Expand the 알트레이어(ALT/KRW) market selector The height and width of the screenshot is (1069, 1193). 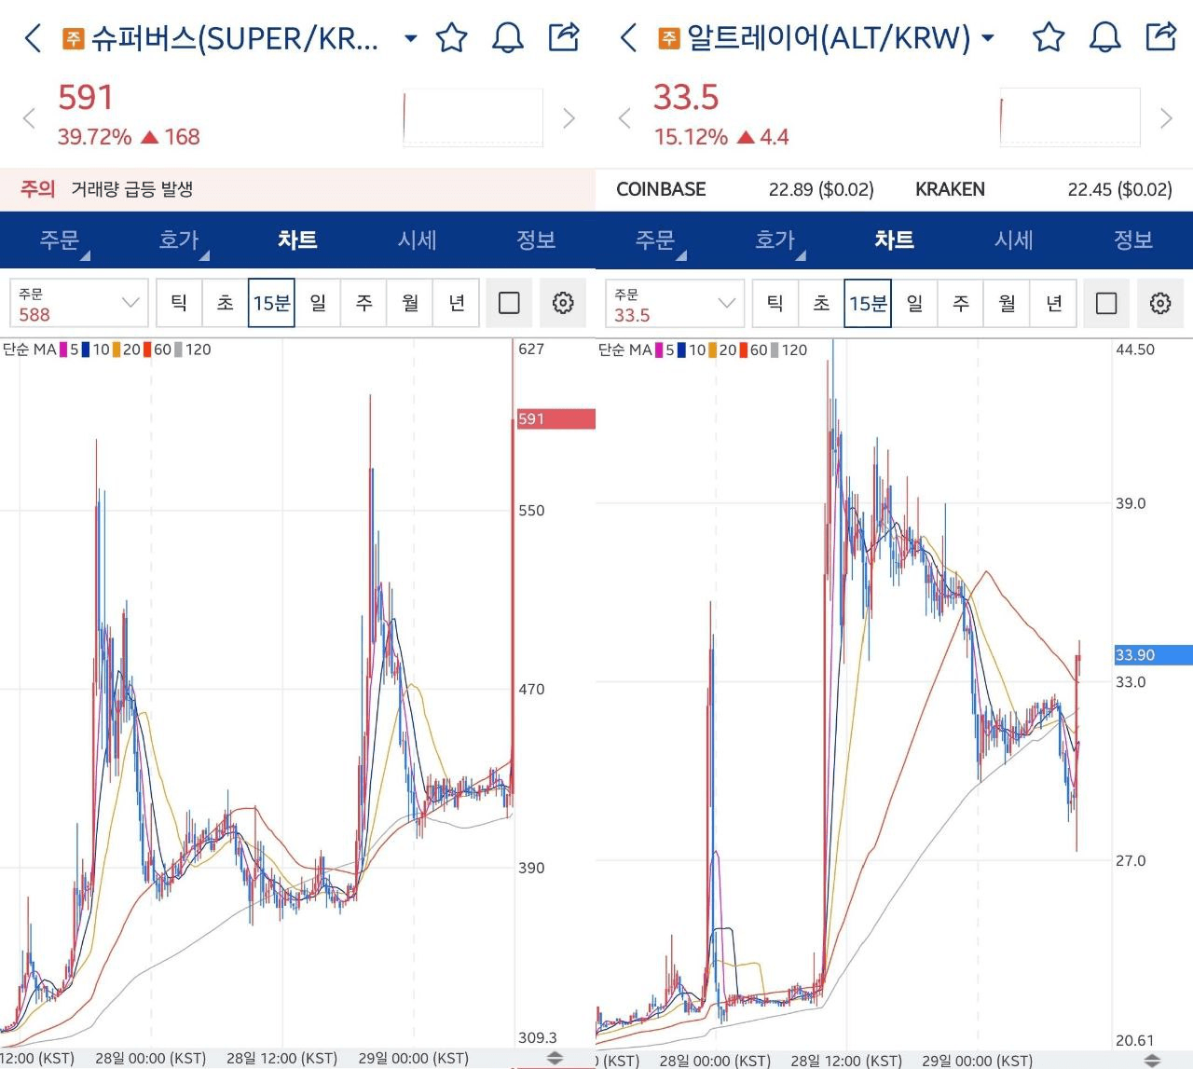pyautogui.click(x=988, y=39)
